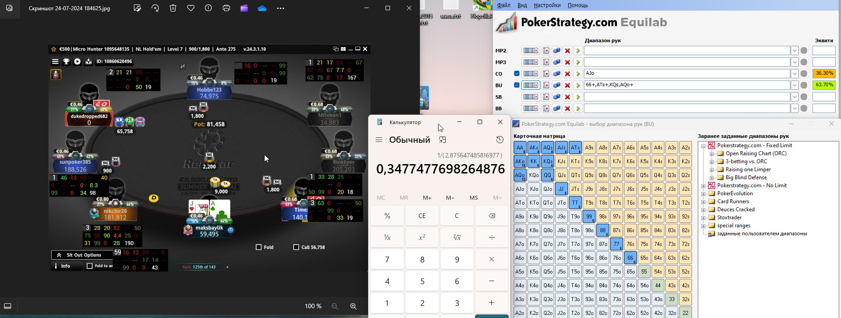
Task: Clear the BU range with red X
Action: tap(567, 85)
